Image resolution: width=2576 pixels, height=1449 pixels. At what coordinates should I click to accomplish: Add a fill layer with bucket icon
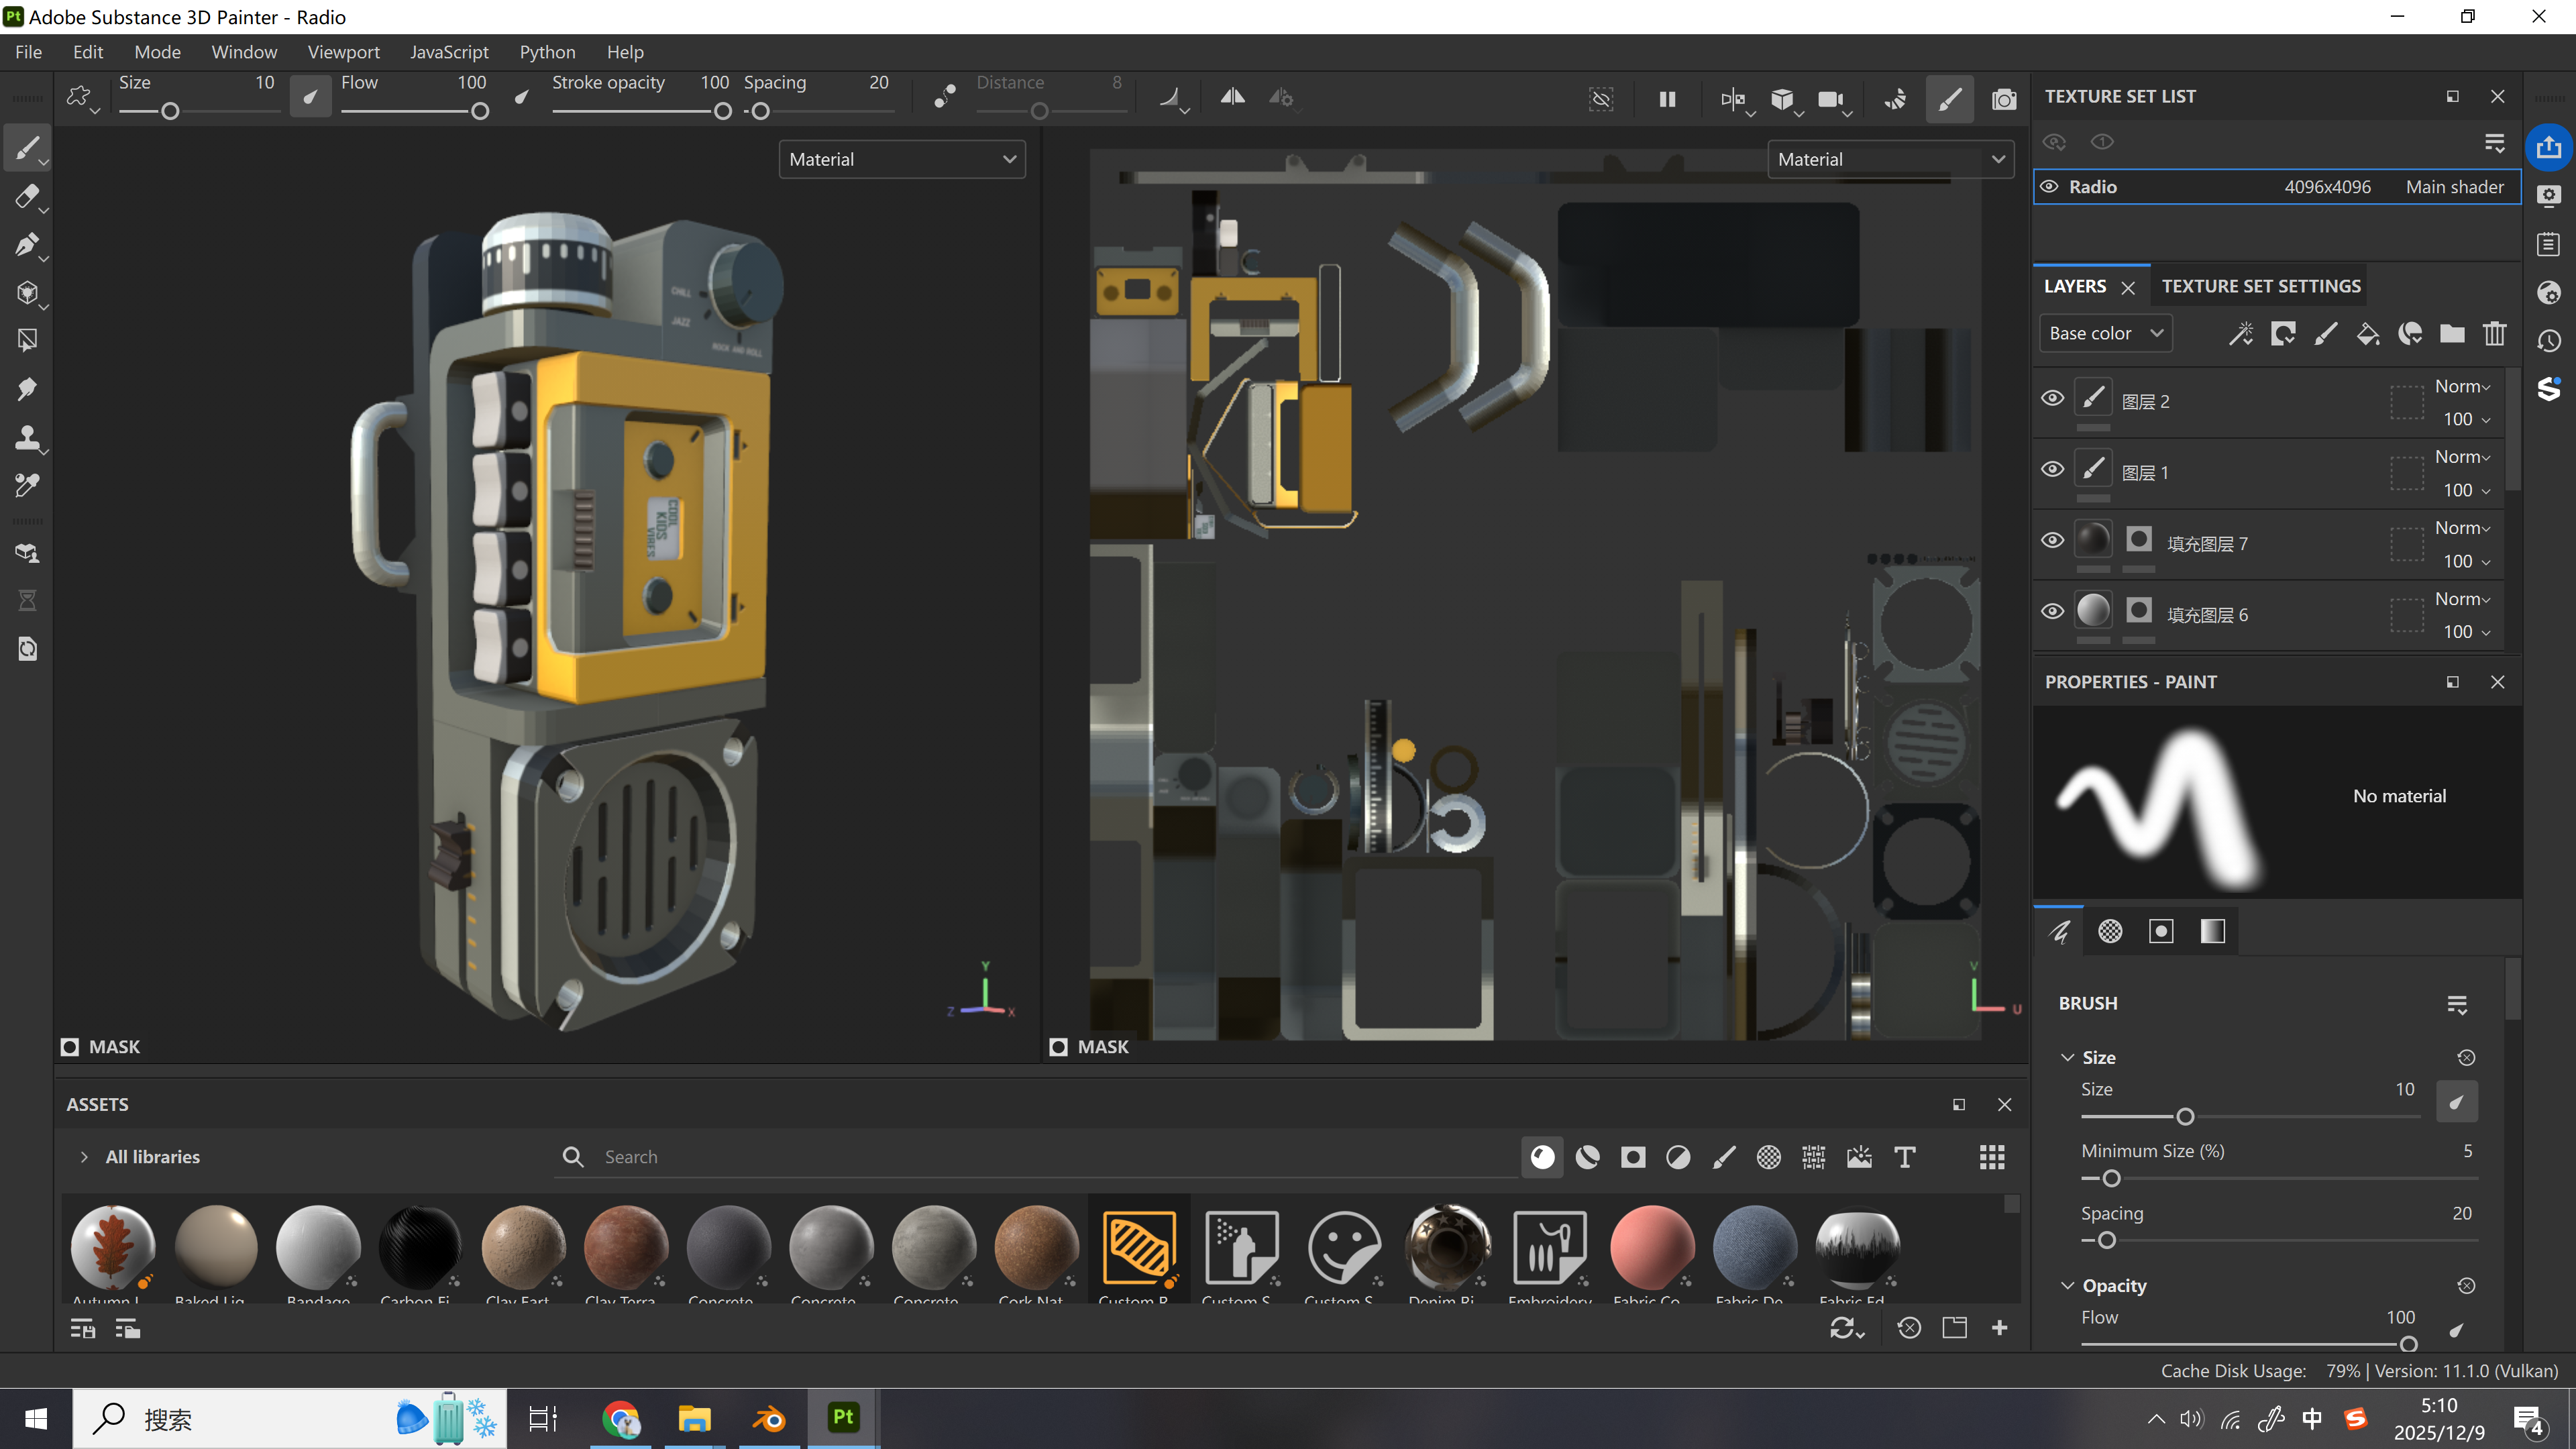[x=2367, y=333]
